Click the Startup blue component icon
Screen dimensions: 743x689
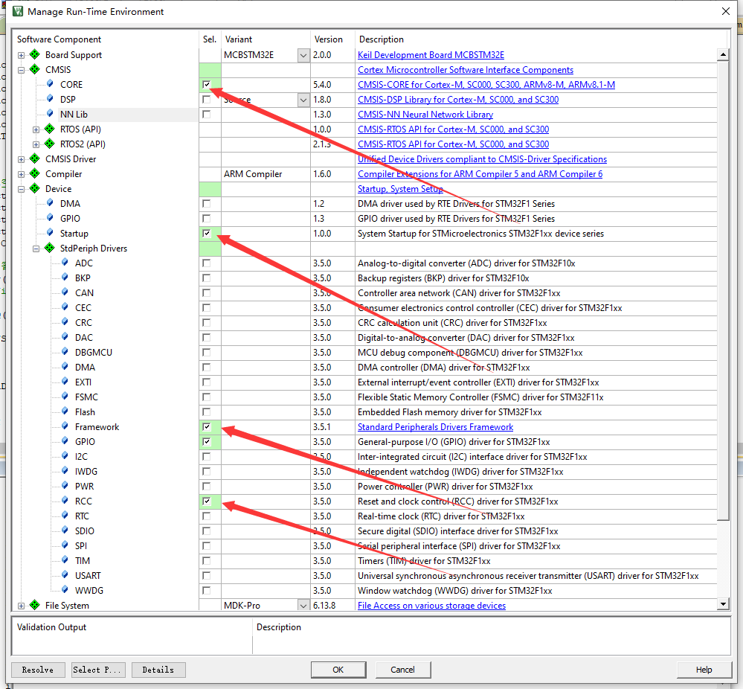tap(50, 233)
